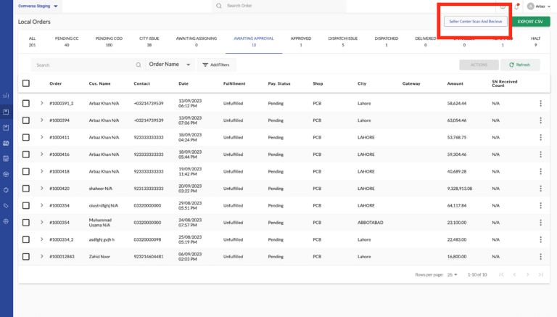Click magnifier icon inside table Search field
The width and height of the screenshot is (557, 317).
[x=139, y=65]
